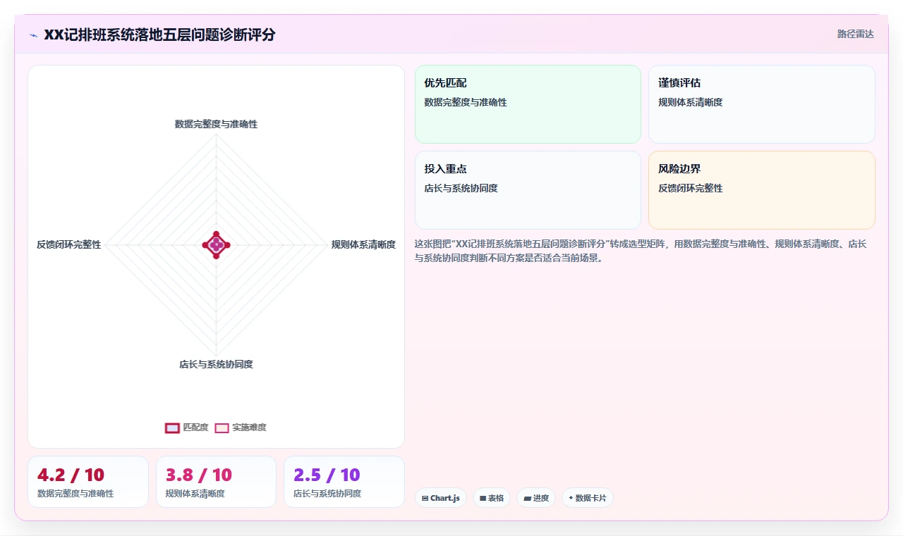Select the 数据卡片 tag
This screenshot has width=903, height=536.
click(588, 498)
